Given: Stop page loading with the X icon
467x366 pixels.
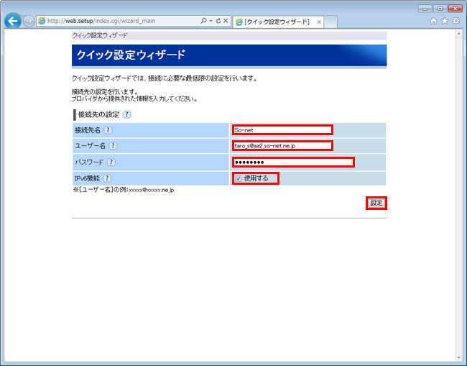Looking at the screenshot, I should (x=226, y=21).
